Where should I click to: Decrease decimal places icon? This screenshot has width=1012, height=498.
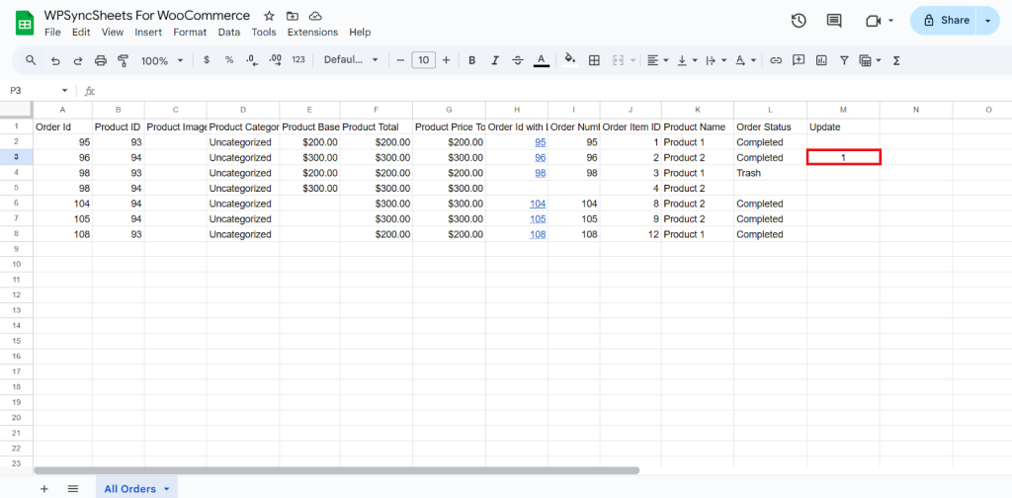point(252,60)
